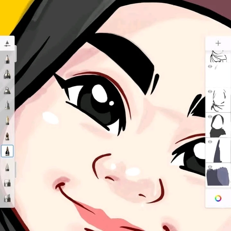Image resolution: width=231 pixels, height=231 pixels.
Task: Select the bluish-purple bottom layer thumbnail
Action: tap(219, 176)
